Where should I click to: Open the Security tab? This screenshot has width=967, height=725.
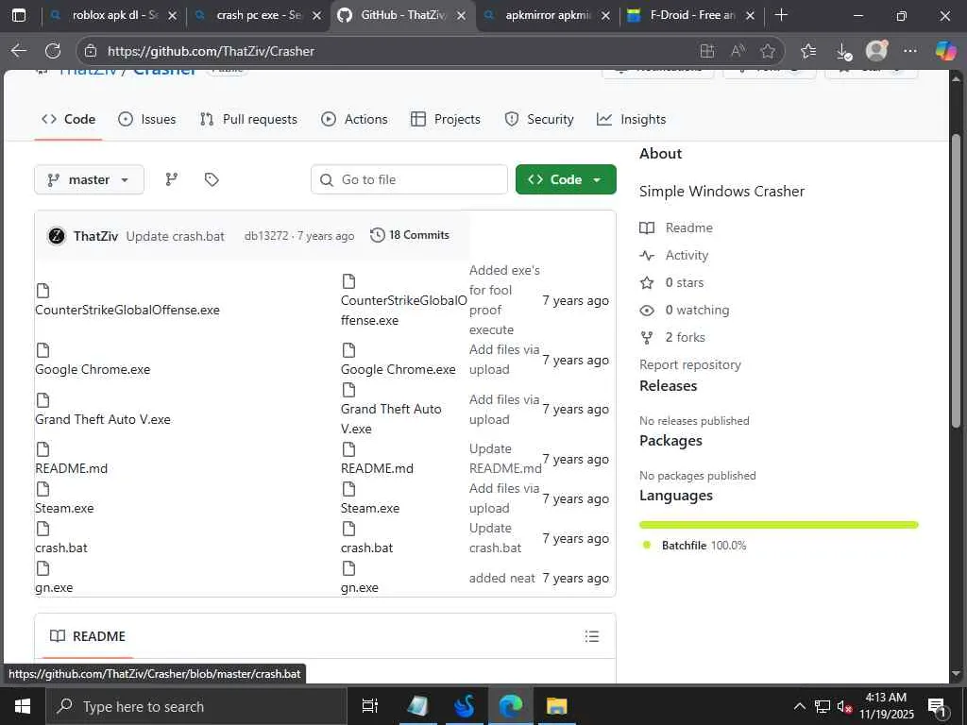(x=539, y=119)
